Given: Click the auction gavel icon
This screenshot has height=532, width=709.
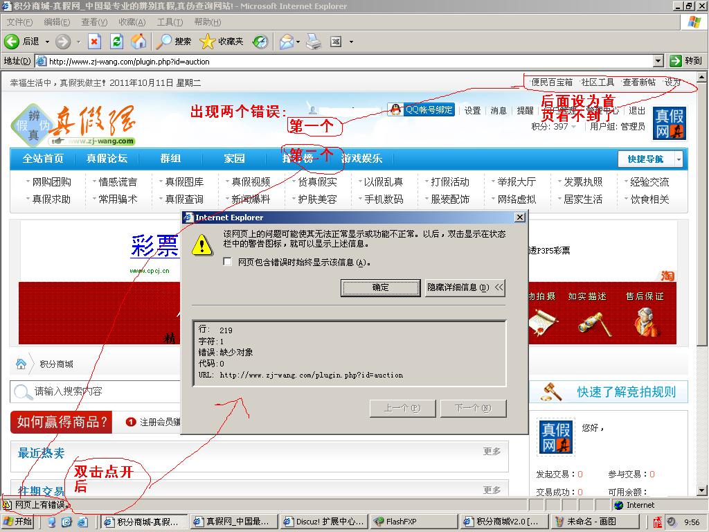Looking at the screenshot, I should click(551, 392).
